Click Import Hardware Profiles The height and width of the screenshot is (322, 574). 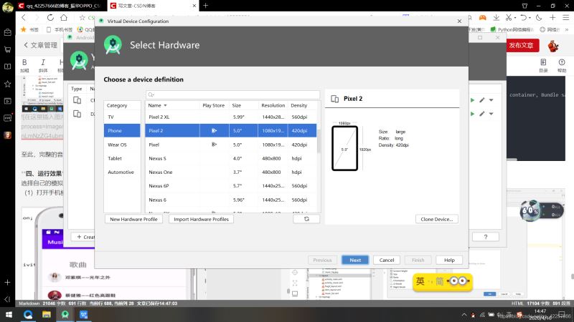coord(201,219)
